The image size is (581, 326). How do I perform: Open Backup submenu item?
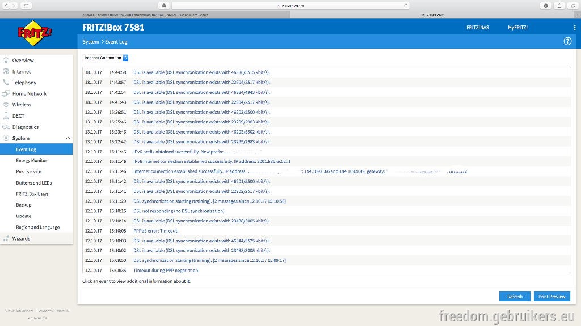[x=24, y=205]
